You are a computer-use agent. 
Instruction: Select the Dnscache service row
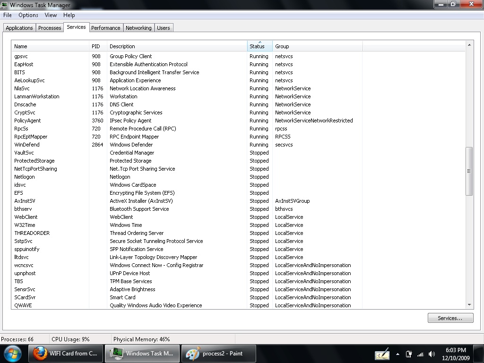(238, 104)
